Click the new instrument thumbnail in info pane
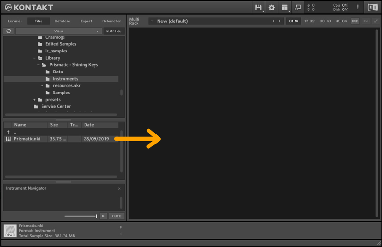382x247 pixels. click(x=10, y=231)
